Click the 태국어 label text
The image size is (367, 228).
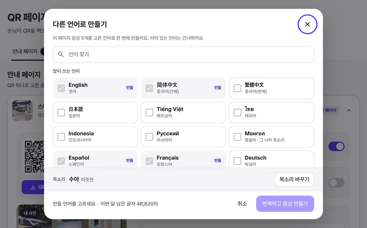click(250, 115)
